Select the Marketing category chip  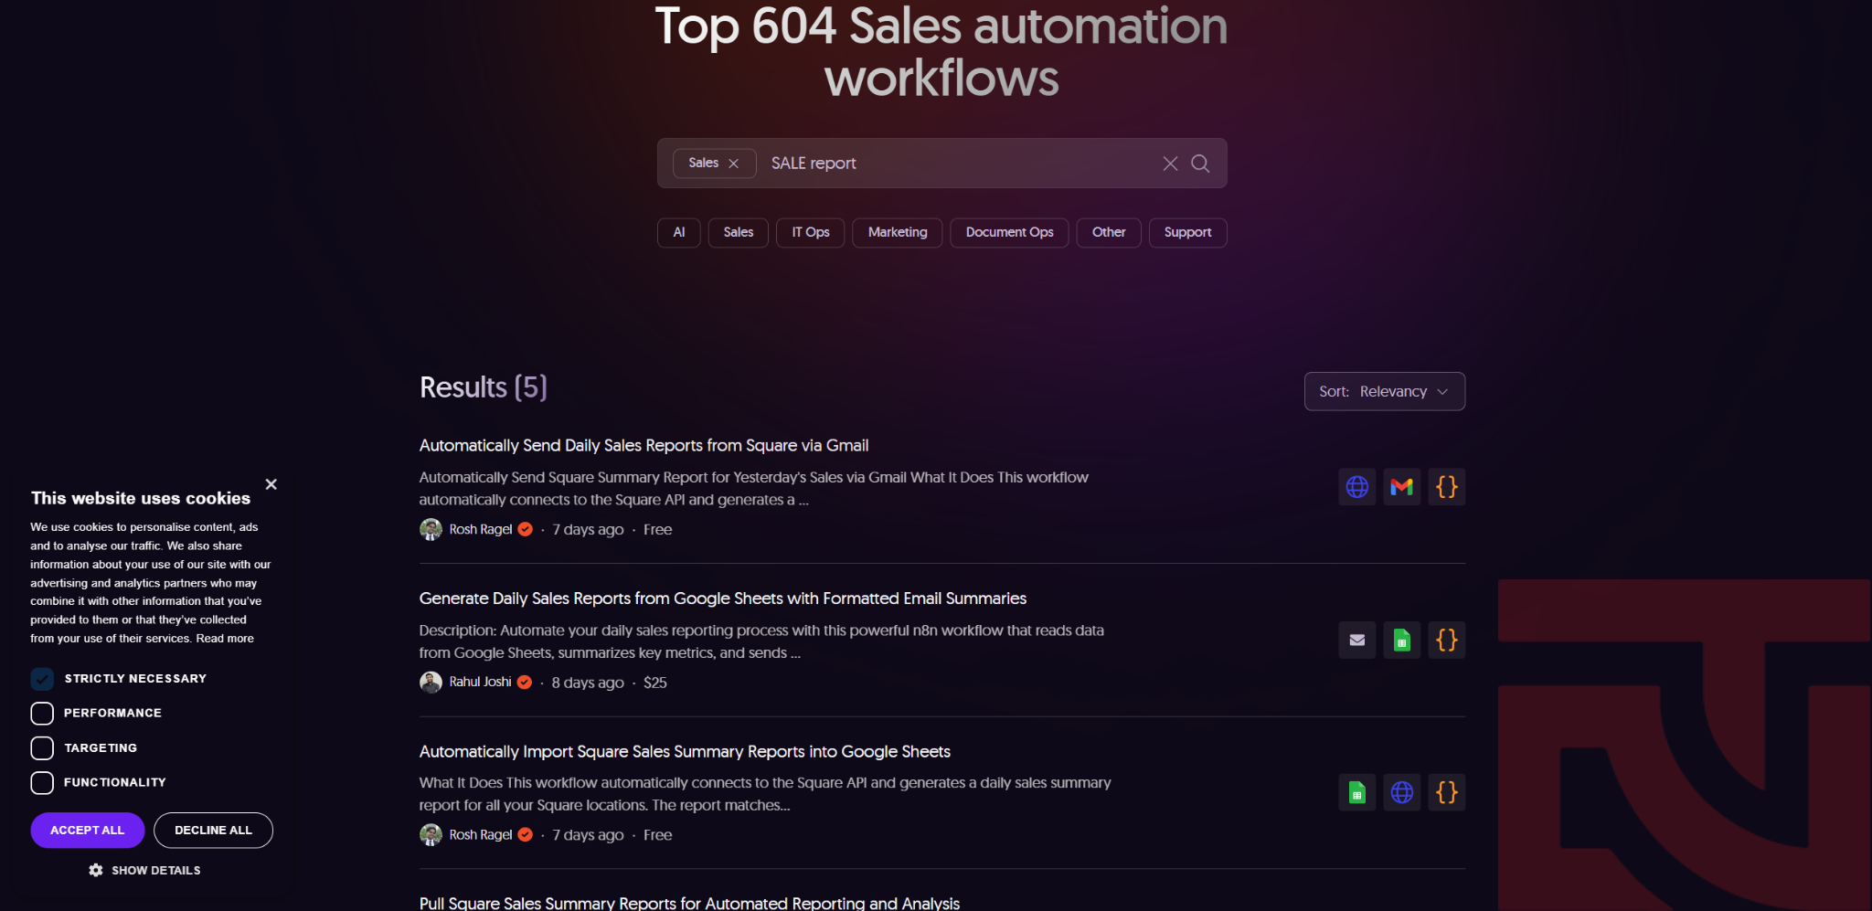898,232
